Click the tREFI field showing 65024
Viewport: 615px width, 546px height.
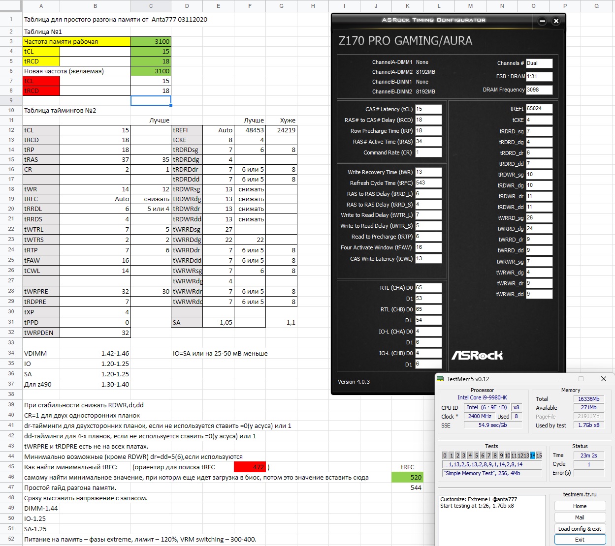click(539, 109)
